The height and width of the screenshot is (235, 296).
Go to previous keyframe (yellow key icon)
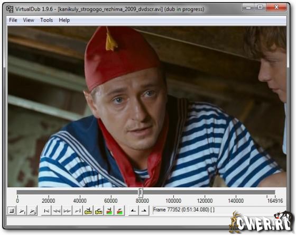click(88, 211)
